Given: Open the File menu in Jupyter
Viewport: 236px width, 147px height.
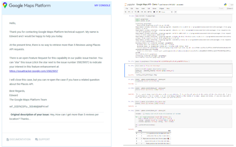Looking at the screenshot, I should click(127, 9).
